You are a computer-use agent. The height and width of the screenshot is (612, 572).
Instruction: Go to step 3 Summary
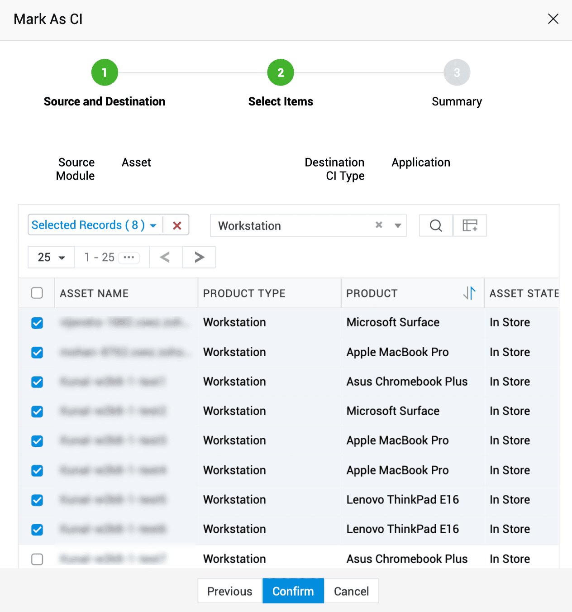pos(457,72)
